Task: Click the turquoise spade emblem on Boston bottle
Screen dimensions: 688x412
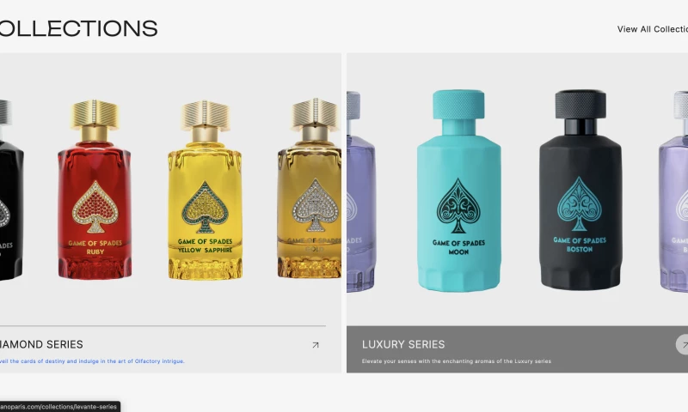Action: pos(580,204)
